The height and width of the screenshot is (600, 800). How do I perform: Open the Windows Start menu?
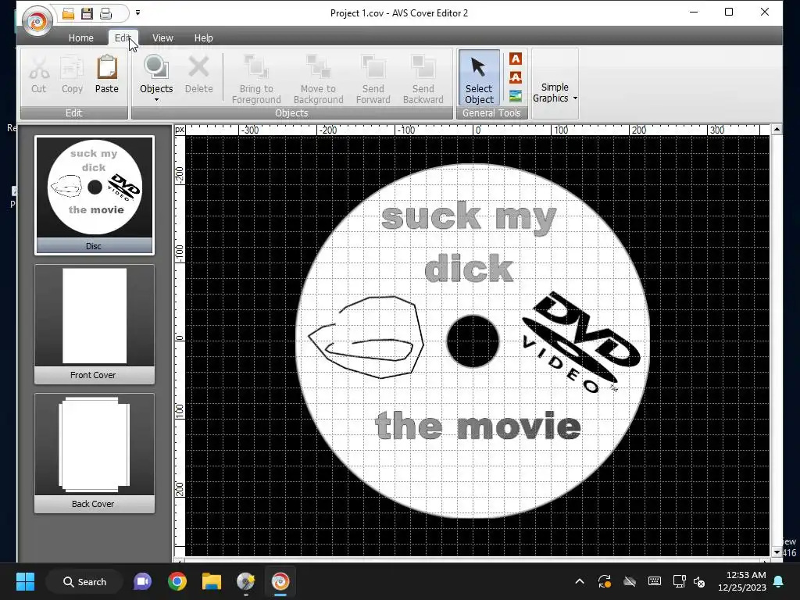[25, 581]
